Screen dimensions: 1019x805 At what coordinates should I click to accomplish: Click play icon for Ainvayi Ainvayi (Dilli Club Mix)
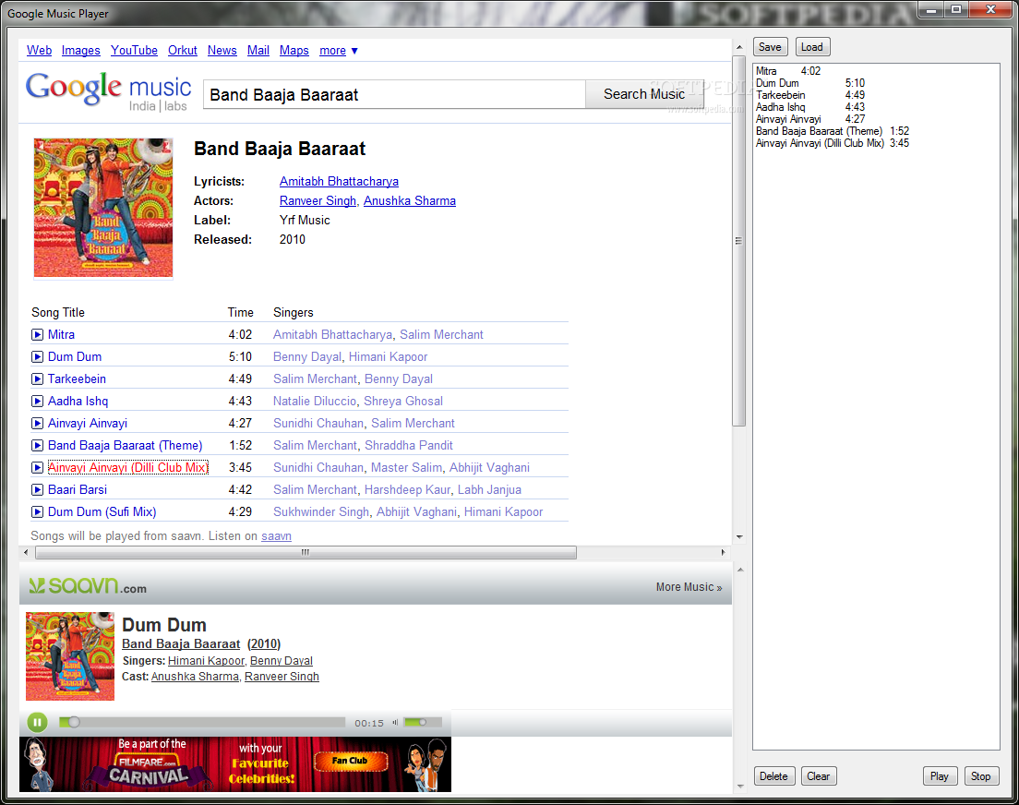pos(38,467)
